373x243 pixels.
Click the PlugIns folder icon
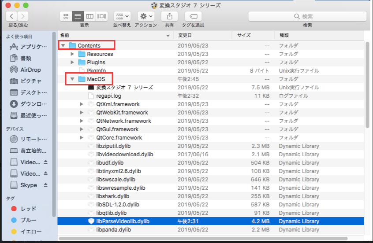point(82,62)
